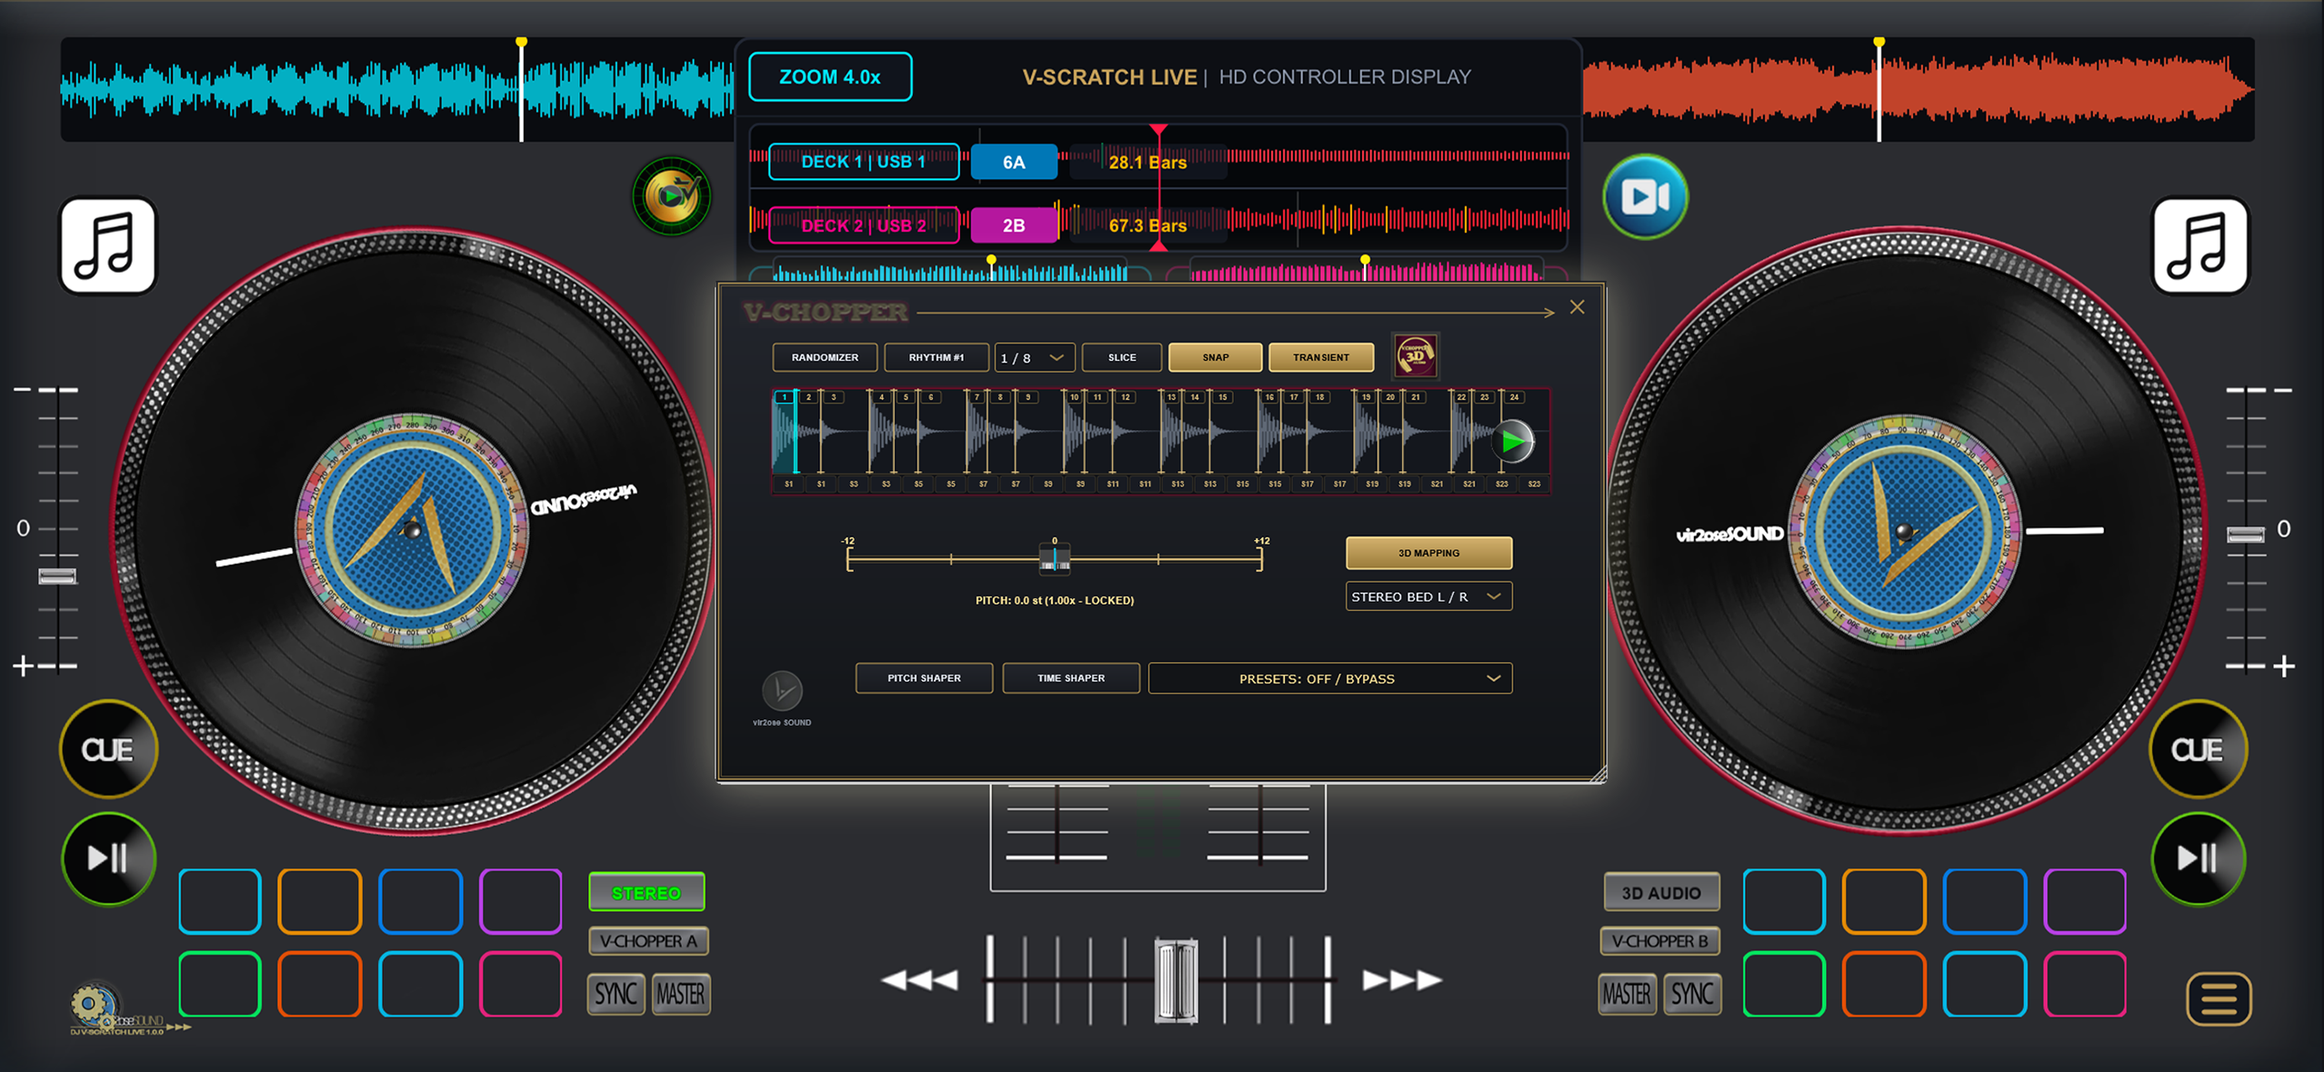The height and width of the screenshot is (1072, 2324).
Task: Toggle the 3D AUDIO button
Action: 1661,892
